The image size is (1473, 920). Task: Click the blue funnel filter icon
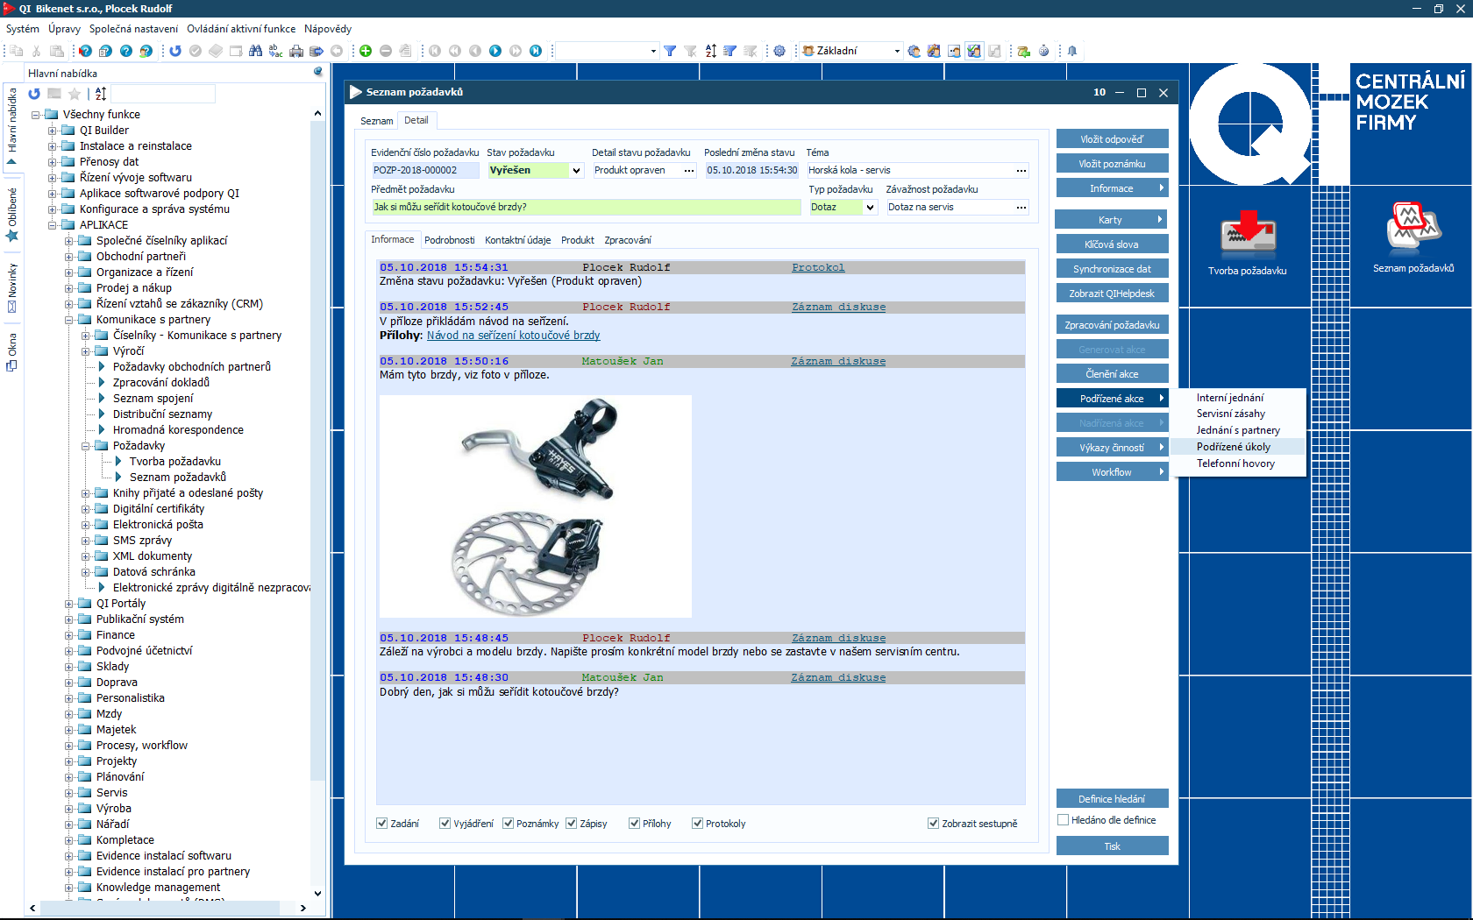(x=670, y=51)
